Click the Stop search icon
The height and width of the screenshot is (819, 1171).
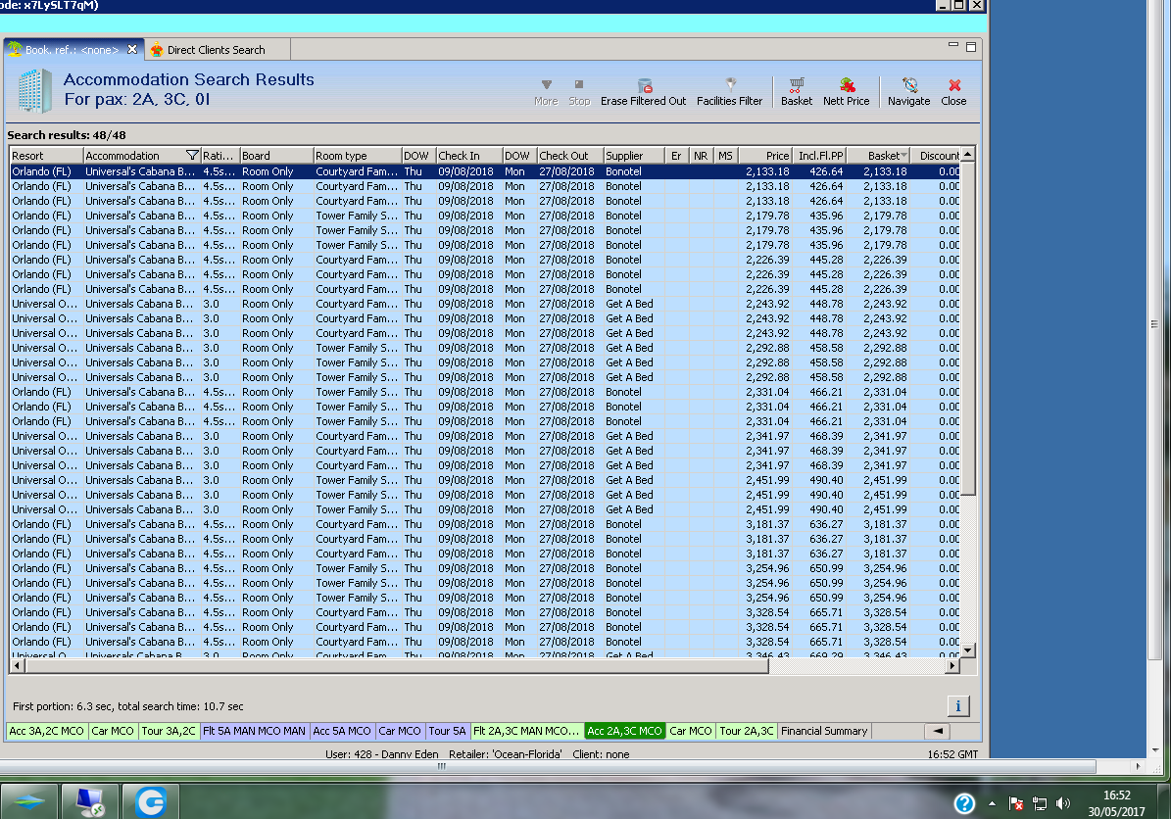[x=579, y=92]
